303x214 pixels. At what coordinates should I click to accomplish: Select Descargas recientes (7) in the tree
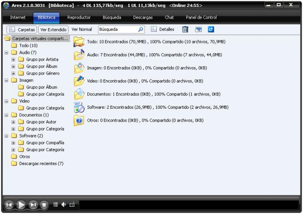coord(41,164)
